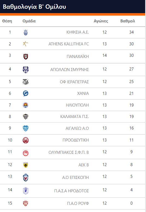Click the Θέση column header
Screen dimensions: 146x212
pos(7,21)
